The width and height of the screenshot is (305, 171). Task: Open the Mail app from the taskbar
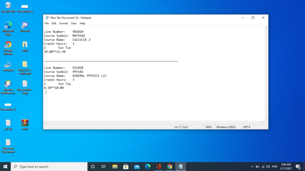pos(137,167)
